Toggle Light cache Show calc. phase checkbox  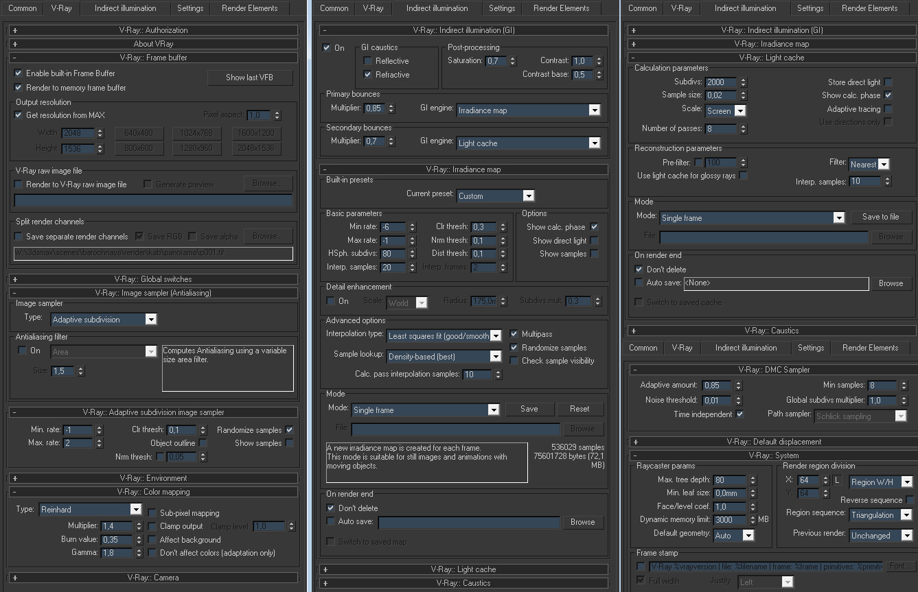888,95
